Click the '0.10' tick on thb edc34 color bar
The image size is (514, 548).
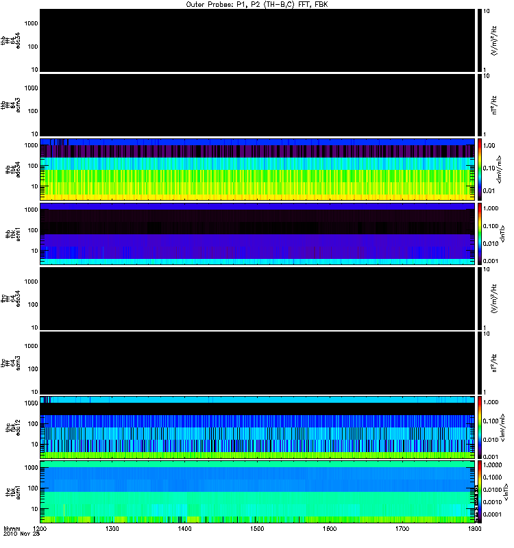489,169
